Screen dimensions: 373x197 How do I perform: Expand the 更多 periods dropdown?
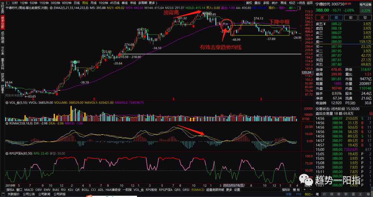point(153,3)
